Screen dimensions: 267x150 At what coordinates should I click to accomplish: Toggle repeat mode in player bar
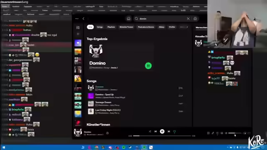(174, 132)
